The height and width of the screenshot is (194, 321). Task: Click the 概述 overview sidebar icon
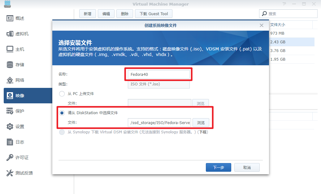10,18
